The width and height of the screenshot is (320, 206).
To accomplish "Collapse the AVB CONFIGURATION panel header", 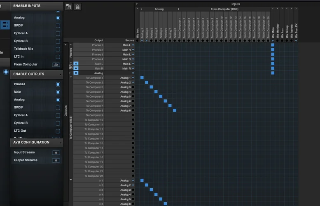I will (37, 143).
